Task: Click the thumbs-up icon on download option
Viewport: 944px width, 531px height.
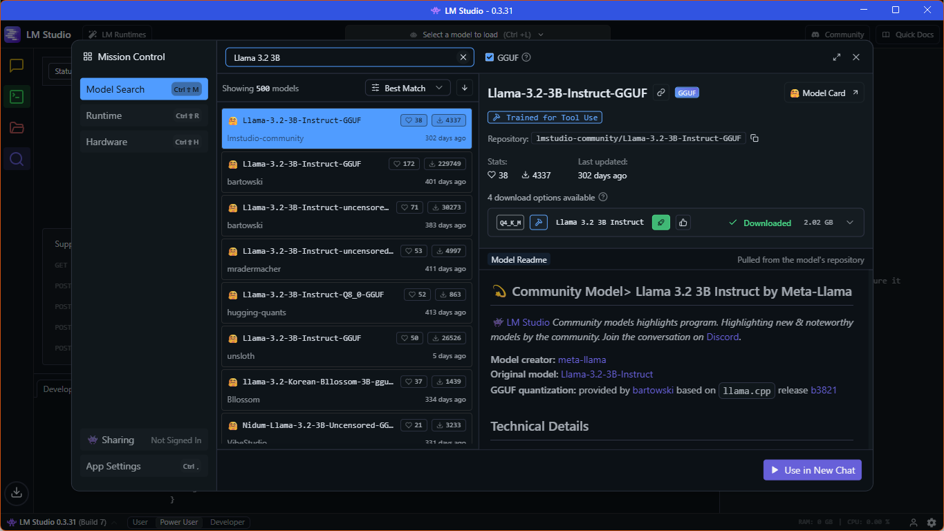Action: (683, 223)
